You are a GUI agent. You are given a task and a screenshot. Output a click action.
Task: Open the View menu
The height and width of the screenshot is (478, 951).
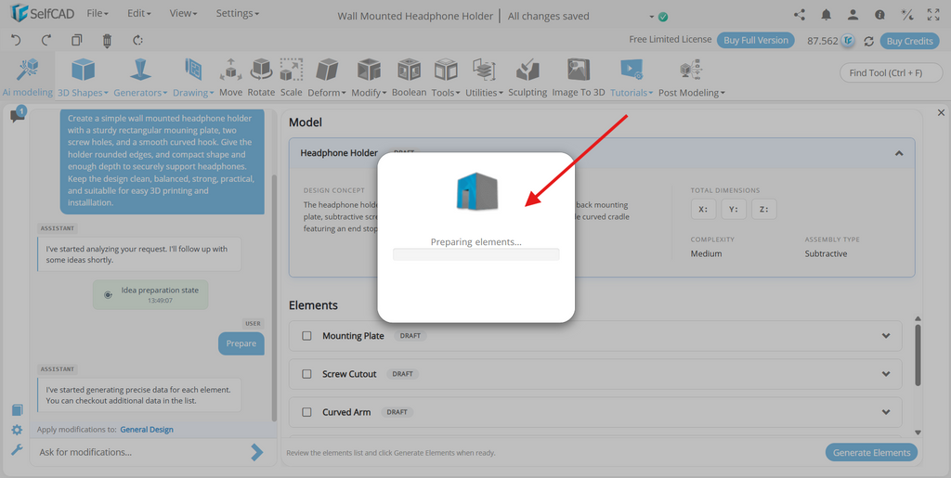coord(181,13)
